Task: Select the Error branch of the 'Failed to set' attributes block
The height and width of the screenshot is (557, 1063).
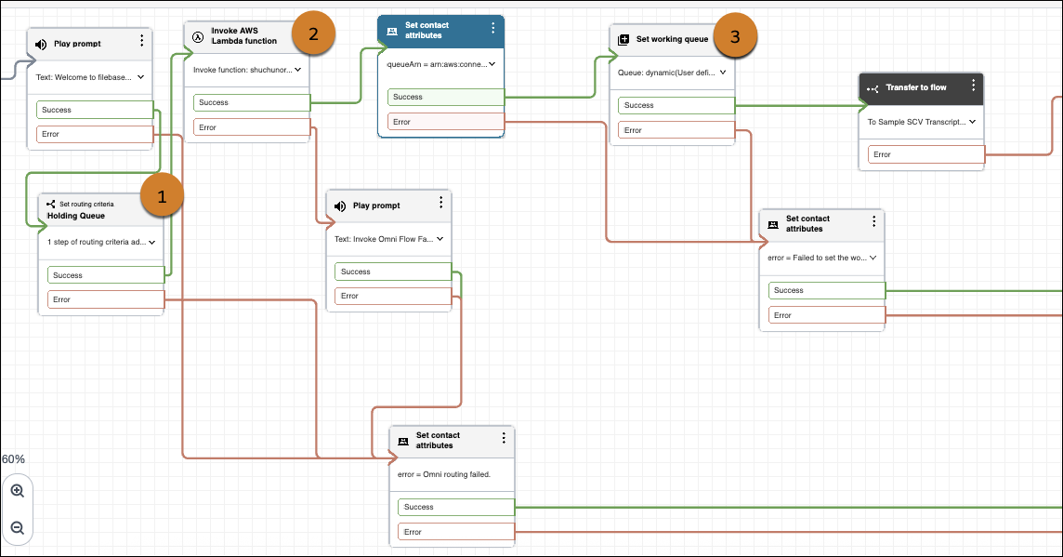Action: click(x=827, y=315)
